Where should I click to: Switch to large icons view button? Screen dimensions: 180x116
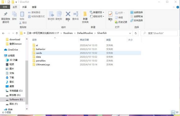177,112
